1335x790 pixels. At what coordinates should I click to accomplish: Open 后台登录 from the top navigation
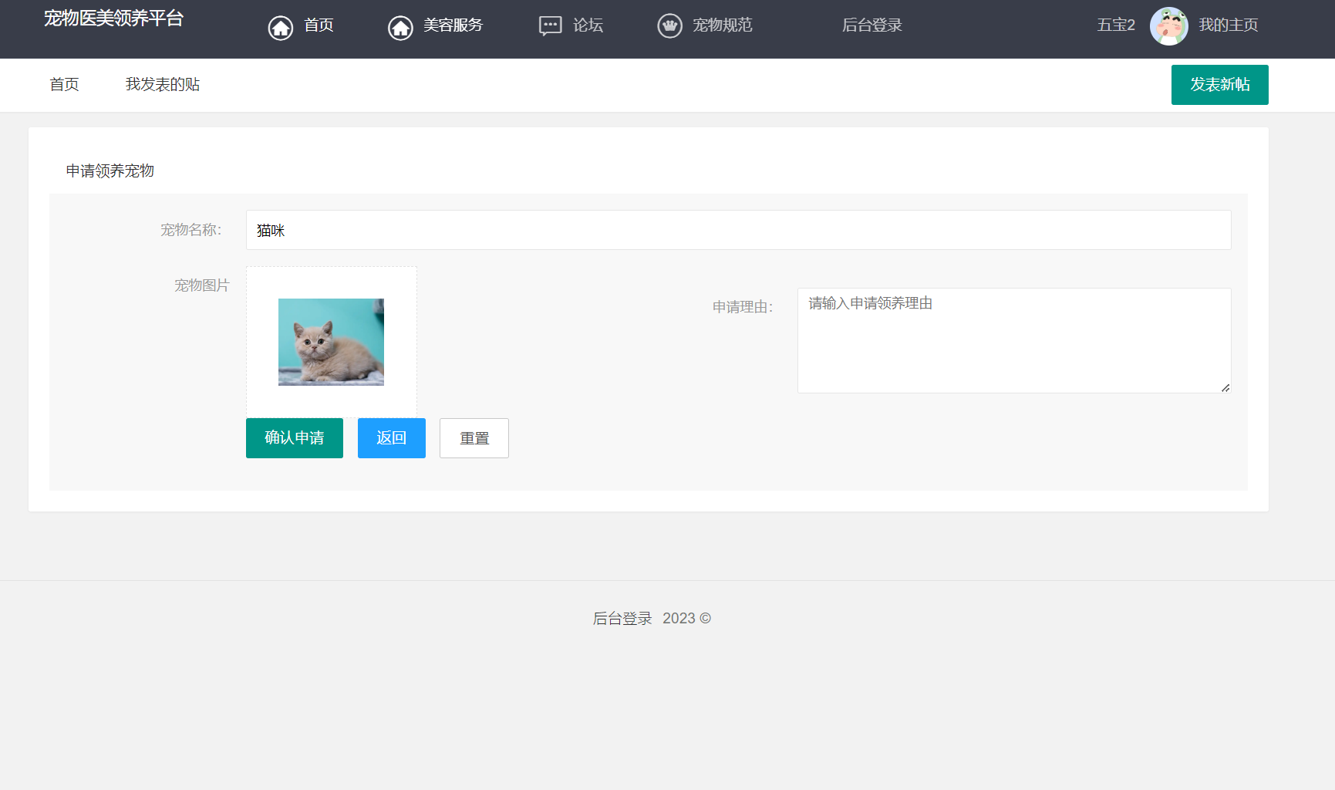coord(871,25)
